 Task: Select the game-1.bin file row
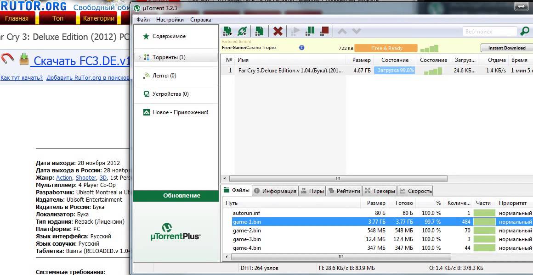tap(377, 222)
